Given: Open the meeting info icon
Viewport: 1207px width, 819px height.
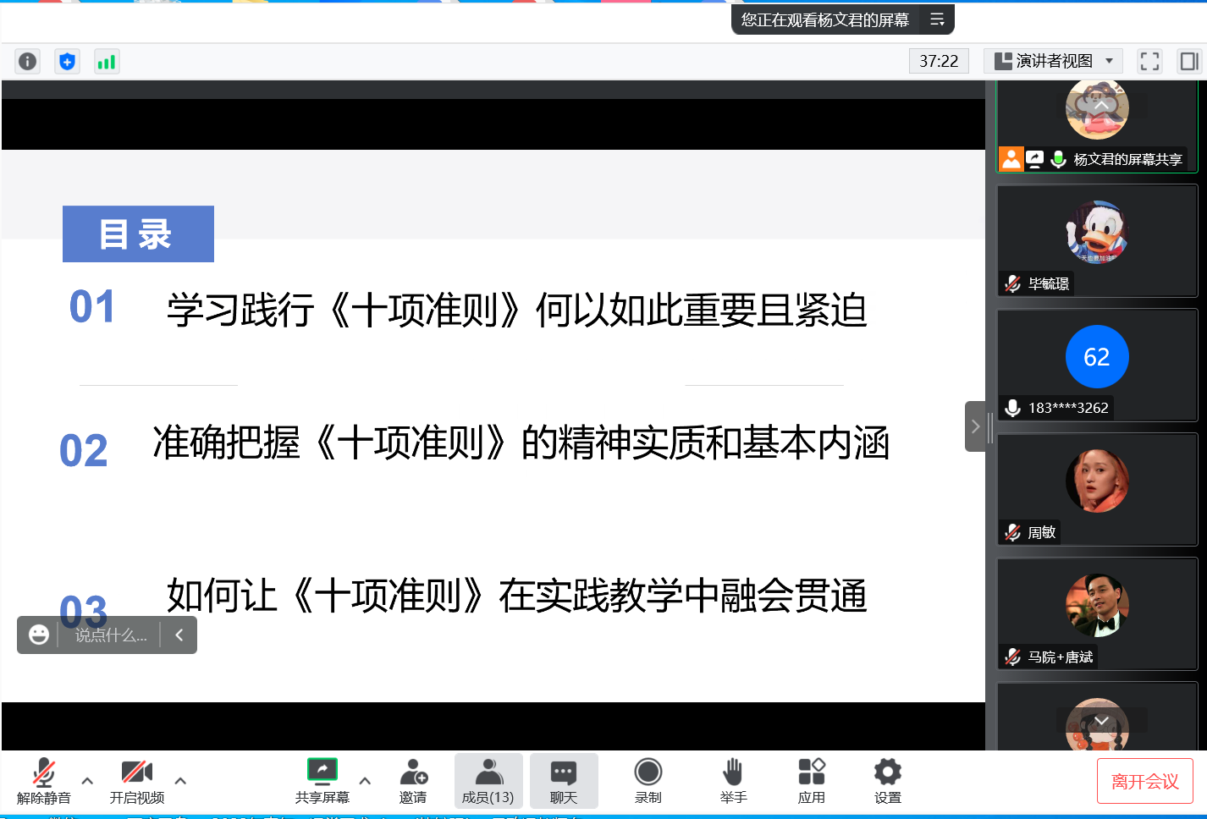Looking at the screenshot, I should (28, 62).
